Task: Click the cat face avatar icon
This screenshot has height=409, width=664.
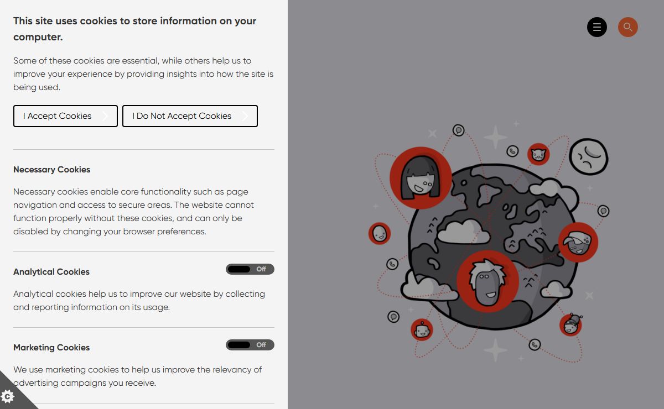Action: (x=538, y=154)
